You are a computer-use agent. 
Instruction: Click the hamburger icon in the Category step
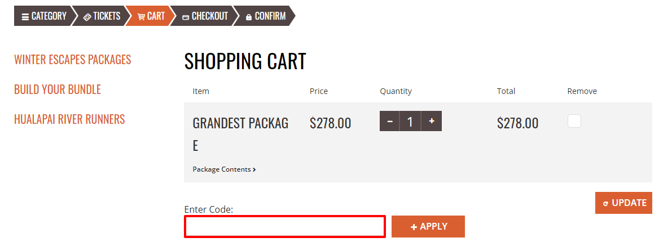[25, 17]
